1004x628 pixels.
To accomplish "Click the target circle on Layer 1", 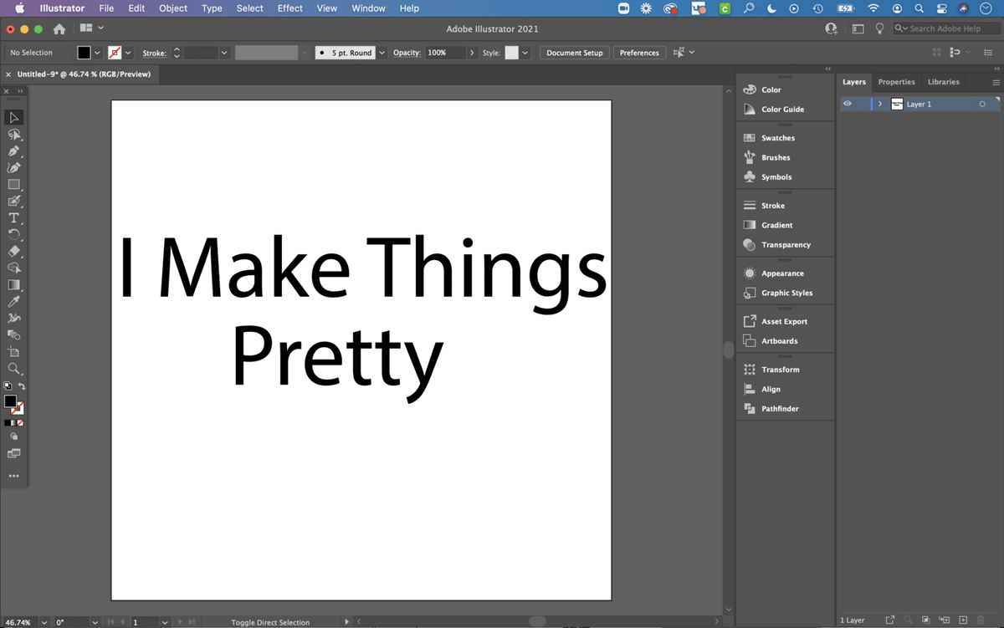I will (982, 104).
